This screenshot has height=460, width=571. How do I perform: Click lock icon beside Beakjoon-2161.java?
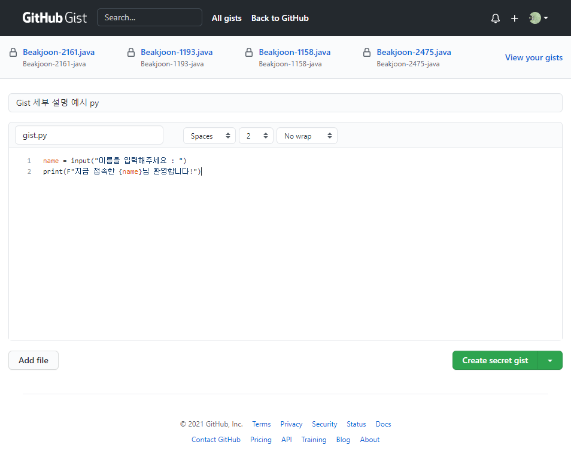point(13,53)
